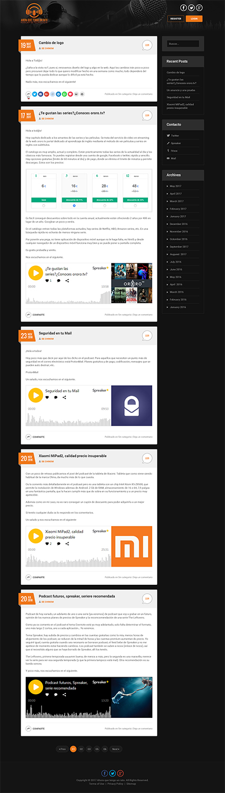Go to page 06 in pagination
Viewport: 225px width, 793px height.
(x=105, y=749)
